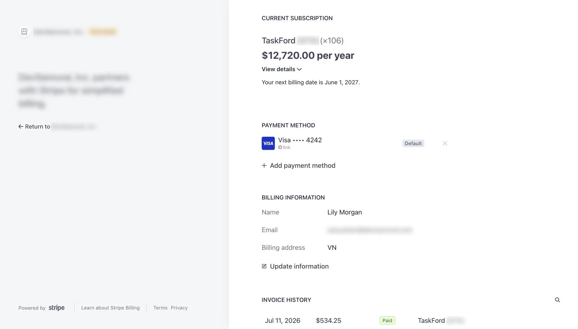Click the Lily Morgan name value
Image resolution: width=578 pixels, height=329 pixels.
[x=344, y=212]
